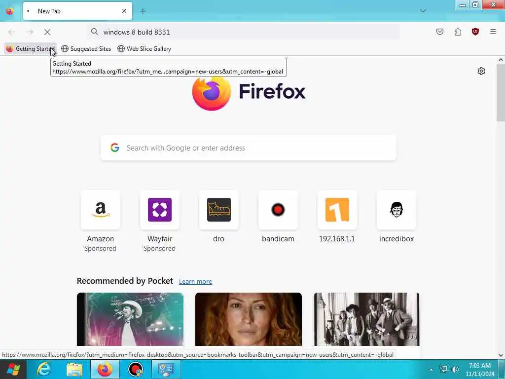Follow the Learn more link beside Pocket
This screenshot has height=379, width=505.
click(195, 281)
